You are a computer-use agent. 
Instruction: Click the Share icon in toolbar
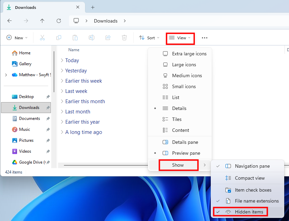108,38
